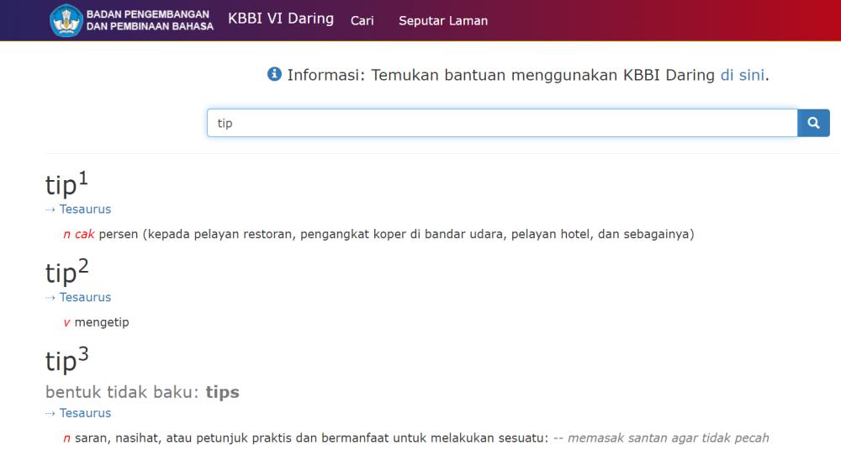Image resolution: width=841 pixels, height=451 pixels.
Task: Click the blue information icon
Action: point(274,74)
